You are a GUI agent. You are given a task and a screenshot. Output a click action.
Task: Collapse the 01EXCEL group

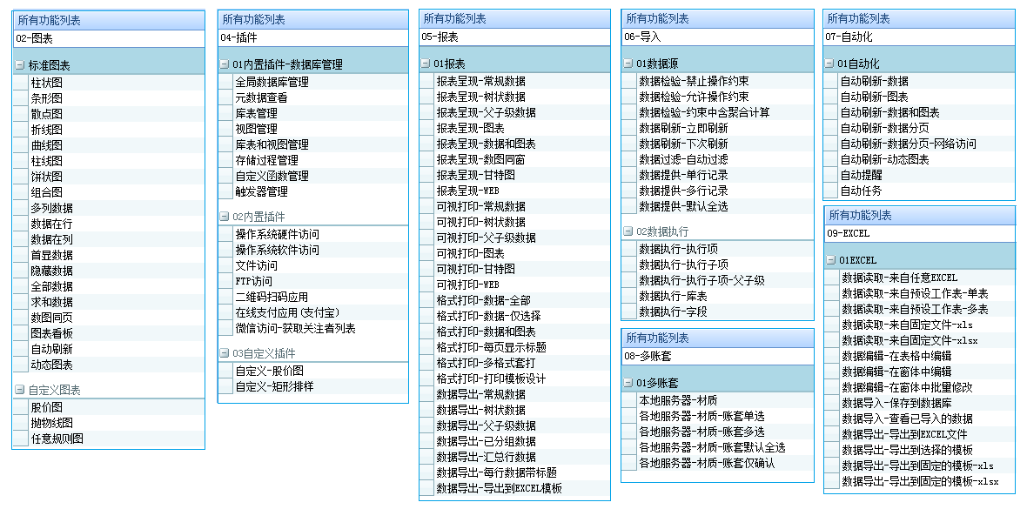click(x=831, y=260)
